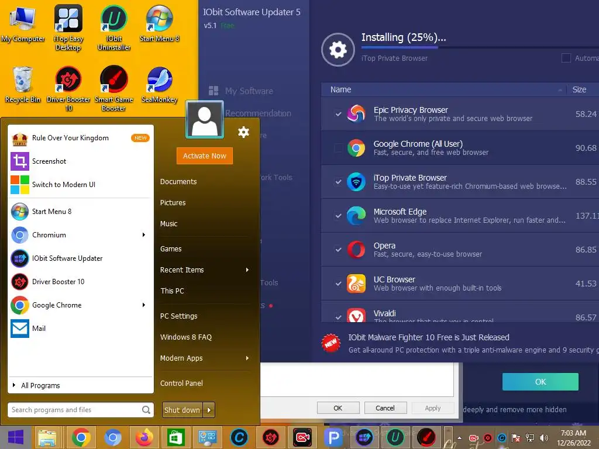Image resolution: width=599 pixels, height=449 pixels.
Task: Open File Explorer from taskbar
Action: pos(47,437)
